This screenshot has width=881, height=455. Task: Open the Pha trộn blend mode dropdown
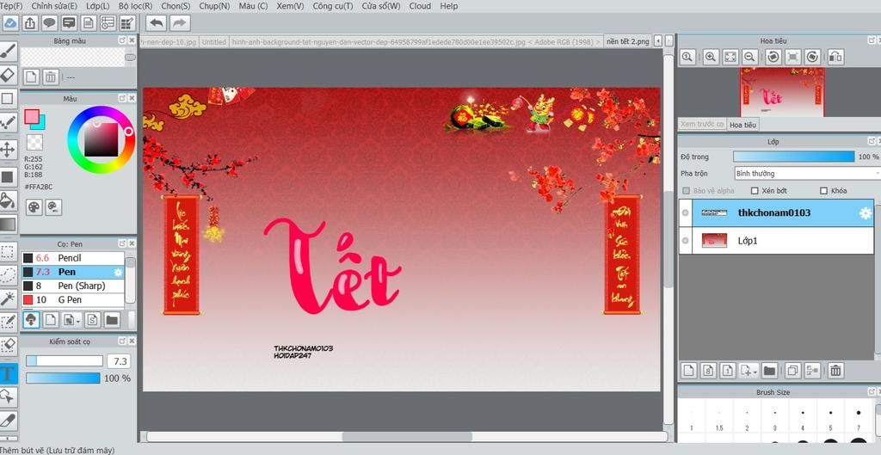click(807, 174)
